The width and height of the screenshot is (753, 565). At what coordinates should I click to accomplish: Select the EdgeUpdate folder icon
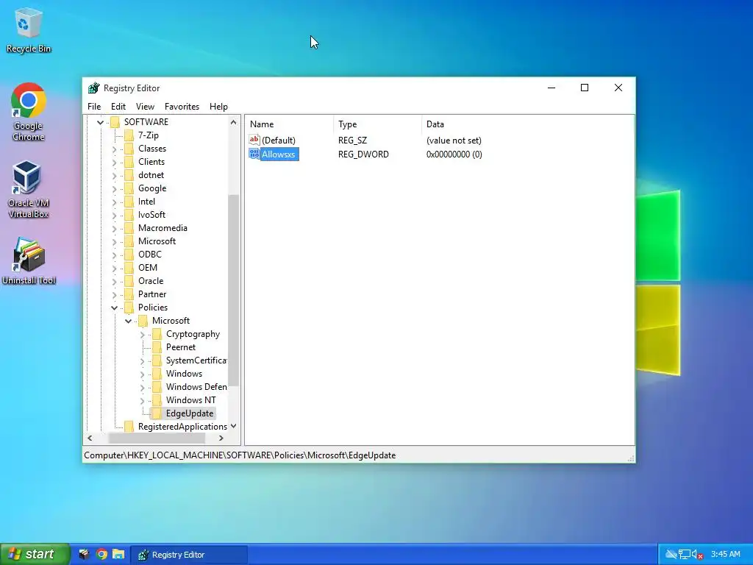157,413
